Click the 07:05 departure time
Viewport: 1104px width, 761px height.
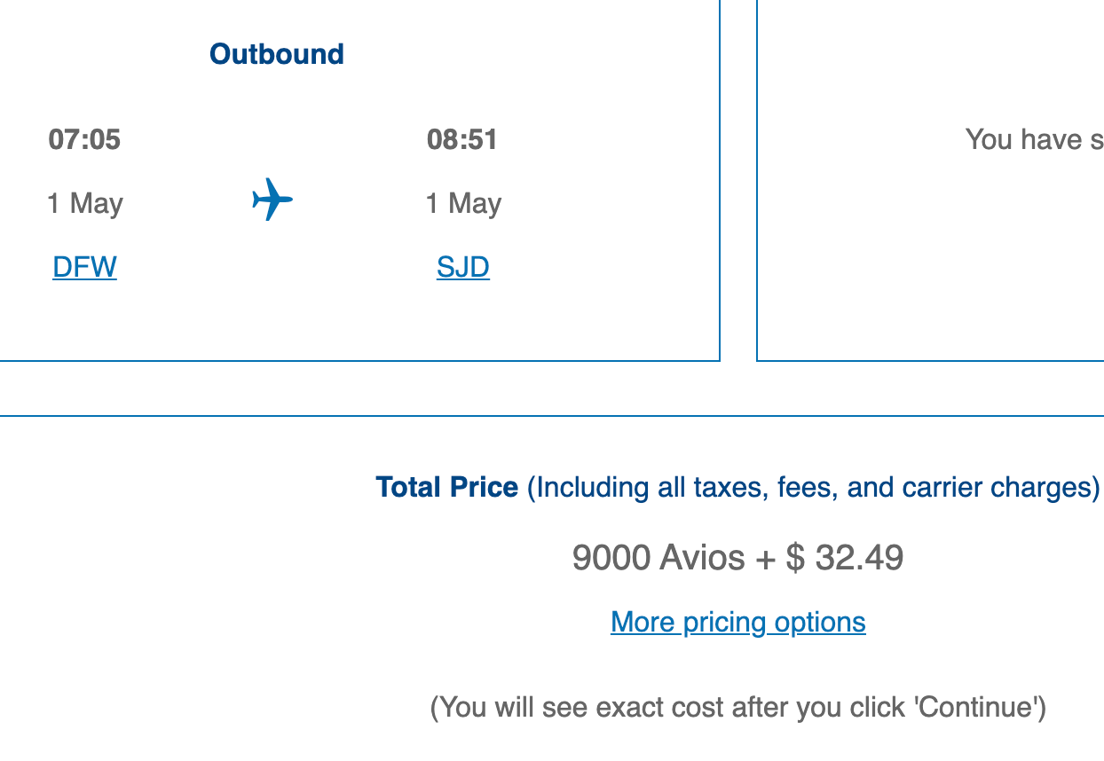pos(84,139)
